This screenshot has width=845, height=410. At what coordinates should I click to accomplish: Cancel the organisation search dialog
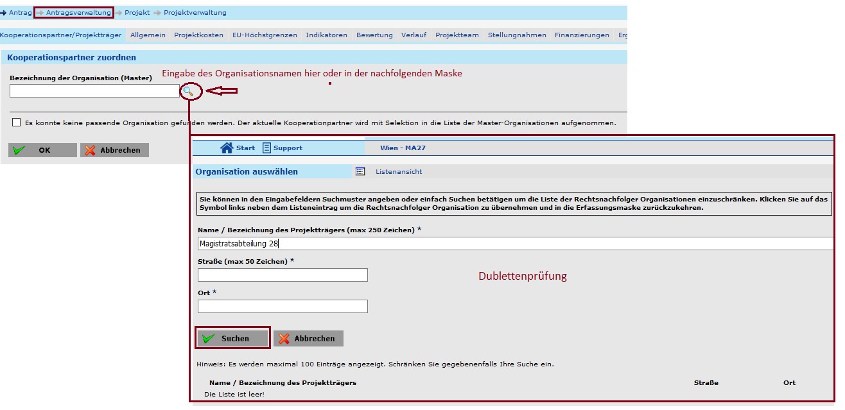point(308,338)
